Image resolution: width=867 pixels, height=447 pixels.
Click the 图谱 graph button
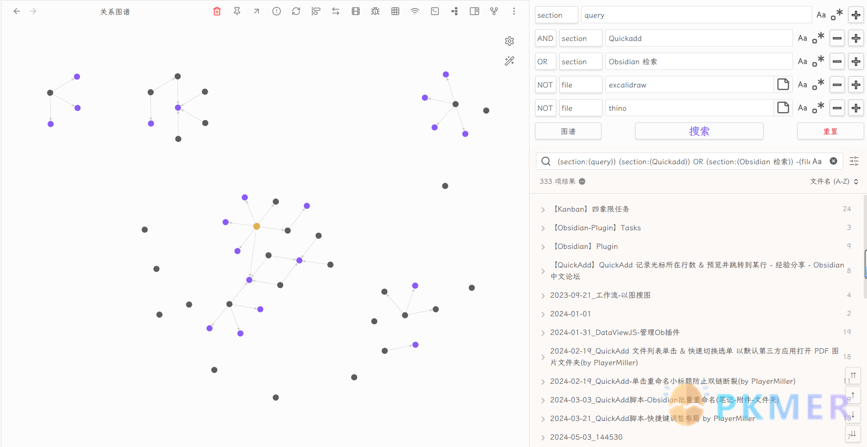pyautogui.click(x=568, y=131)
